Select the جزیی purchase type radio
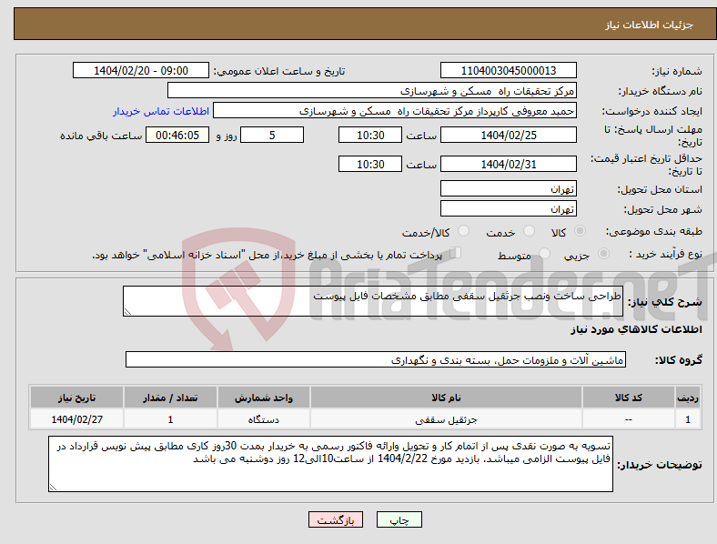Viewport: 717px width, 544px height. (x=603, y=254)
